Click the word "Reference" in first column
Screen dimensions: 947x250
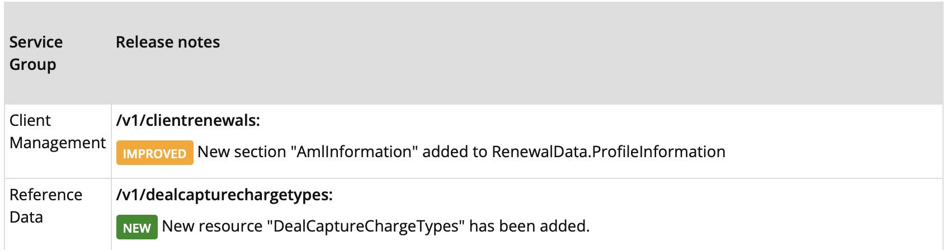(46, 195)
